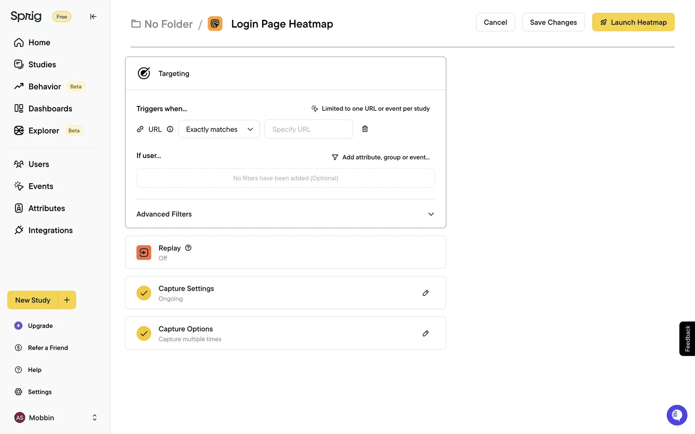Open the chat support bubble
The width and height of the screenshot is (695, 434).
(677, 415)
